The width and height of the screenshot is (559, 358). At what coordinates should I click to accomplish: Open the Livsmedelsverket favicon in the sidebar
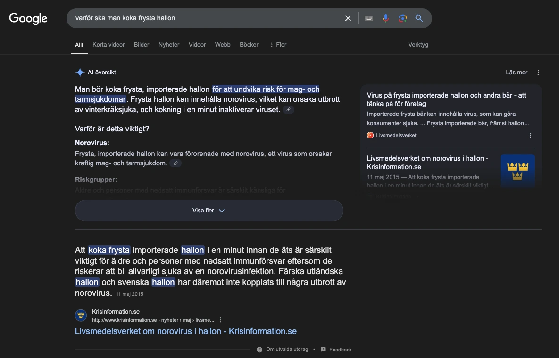(370, 135)
